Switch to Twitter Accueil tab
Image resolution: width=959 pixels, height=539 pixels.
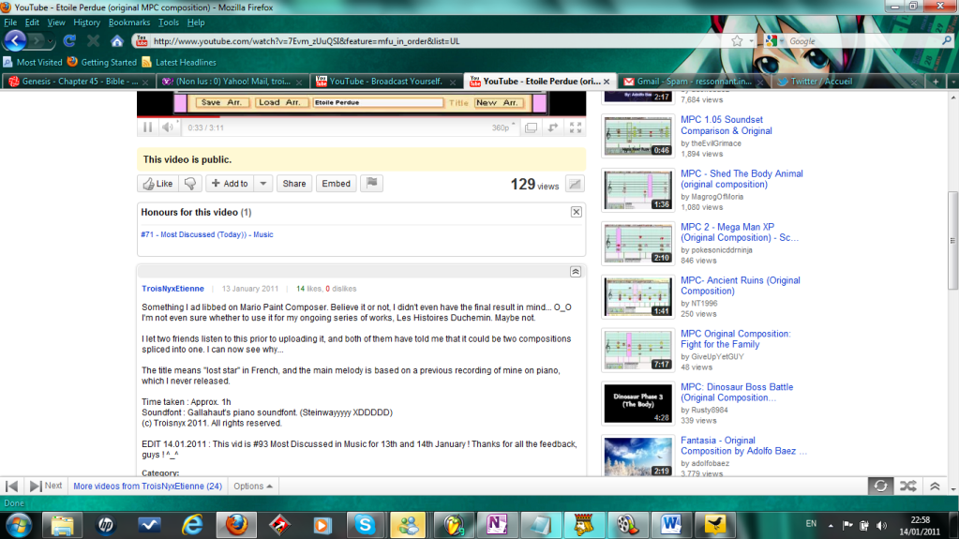(x=847, y=82)
